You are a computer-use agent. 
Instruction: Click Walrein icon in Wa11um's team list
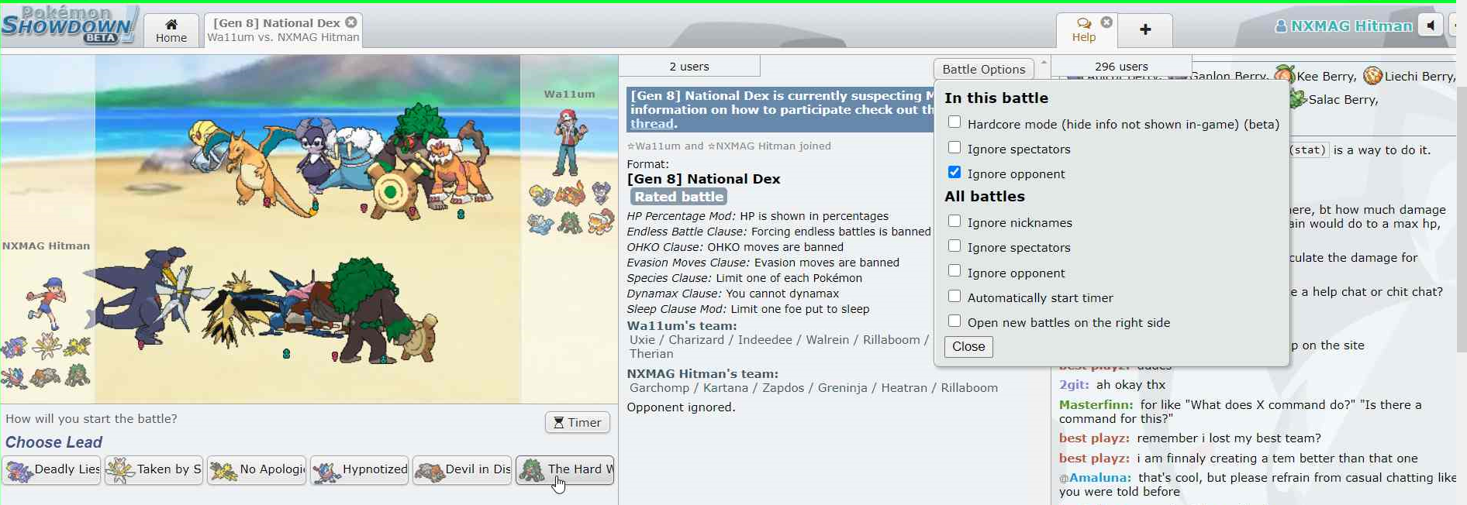(541, 224)
